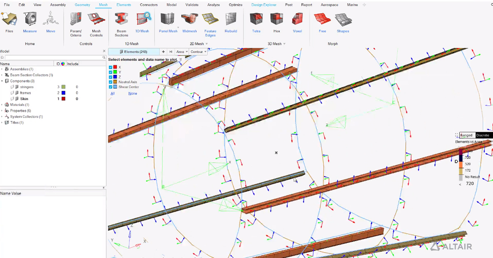Click the color wheel column header
Image resolution: width=493 pixels, height=258 pixels.
click(63, 64)
